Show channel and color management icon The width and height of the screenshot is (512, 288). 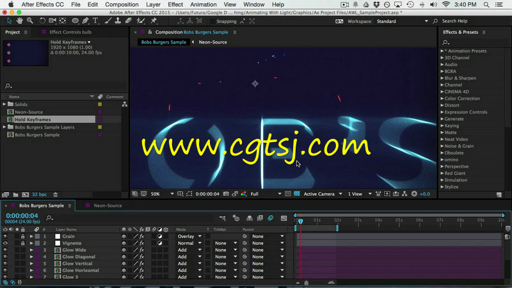tap(243, 194)
